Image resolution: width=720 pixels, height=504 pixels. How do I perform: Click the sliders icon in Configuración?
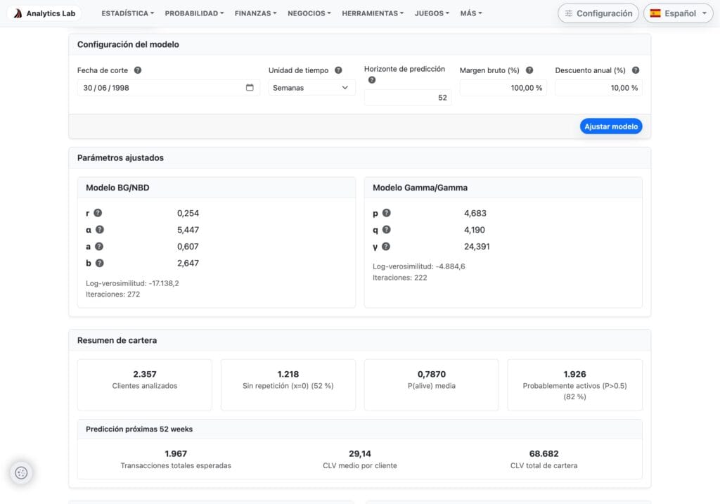point(568,13)
